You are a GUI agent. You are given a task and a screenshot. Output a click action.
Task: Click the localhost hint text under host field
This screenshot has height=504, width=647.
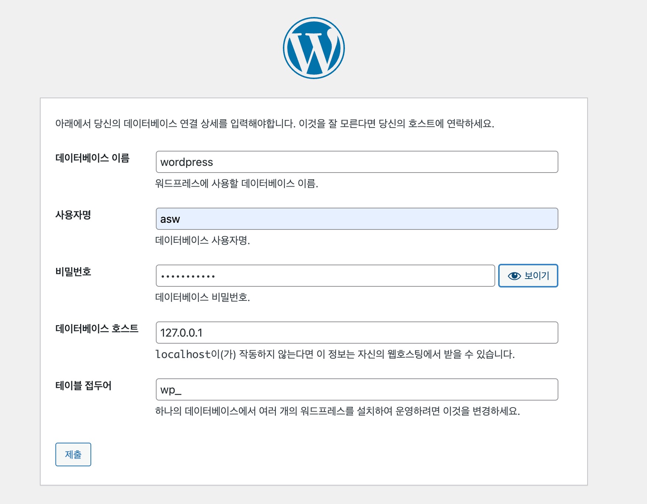coord(335,354)
